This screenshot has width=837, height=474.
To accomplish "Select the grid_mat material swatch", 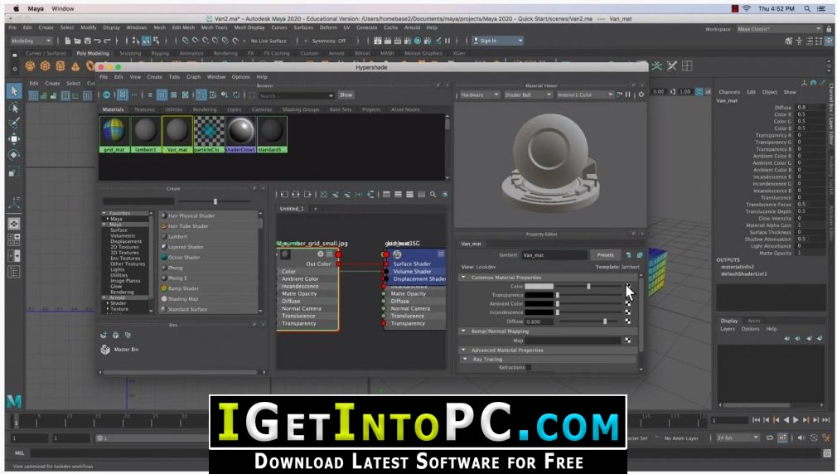I will 114,134.
